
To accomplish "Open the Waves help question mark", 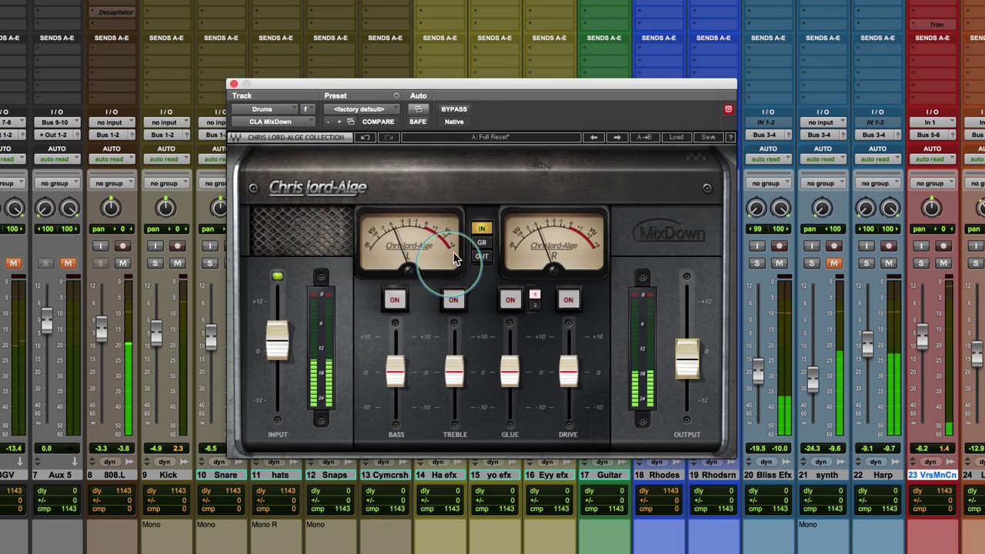I will pos(730,137).
